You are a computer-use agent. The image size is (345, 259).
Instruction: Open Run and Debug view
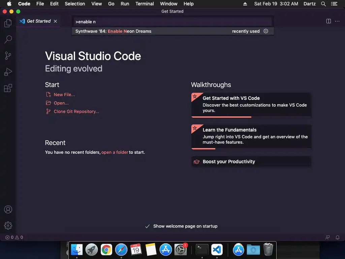pyautogui.click(x=8, y=72)
